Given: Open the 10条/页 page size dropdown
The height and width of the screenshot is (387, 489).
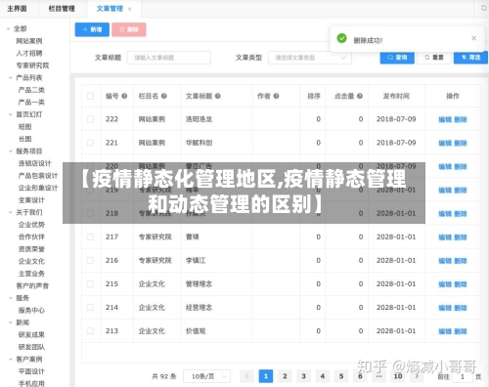Looking at the screenshot, I should [x=207, y=376].
